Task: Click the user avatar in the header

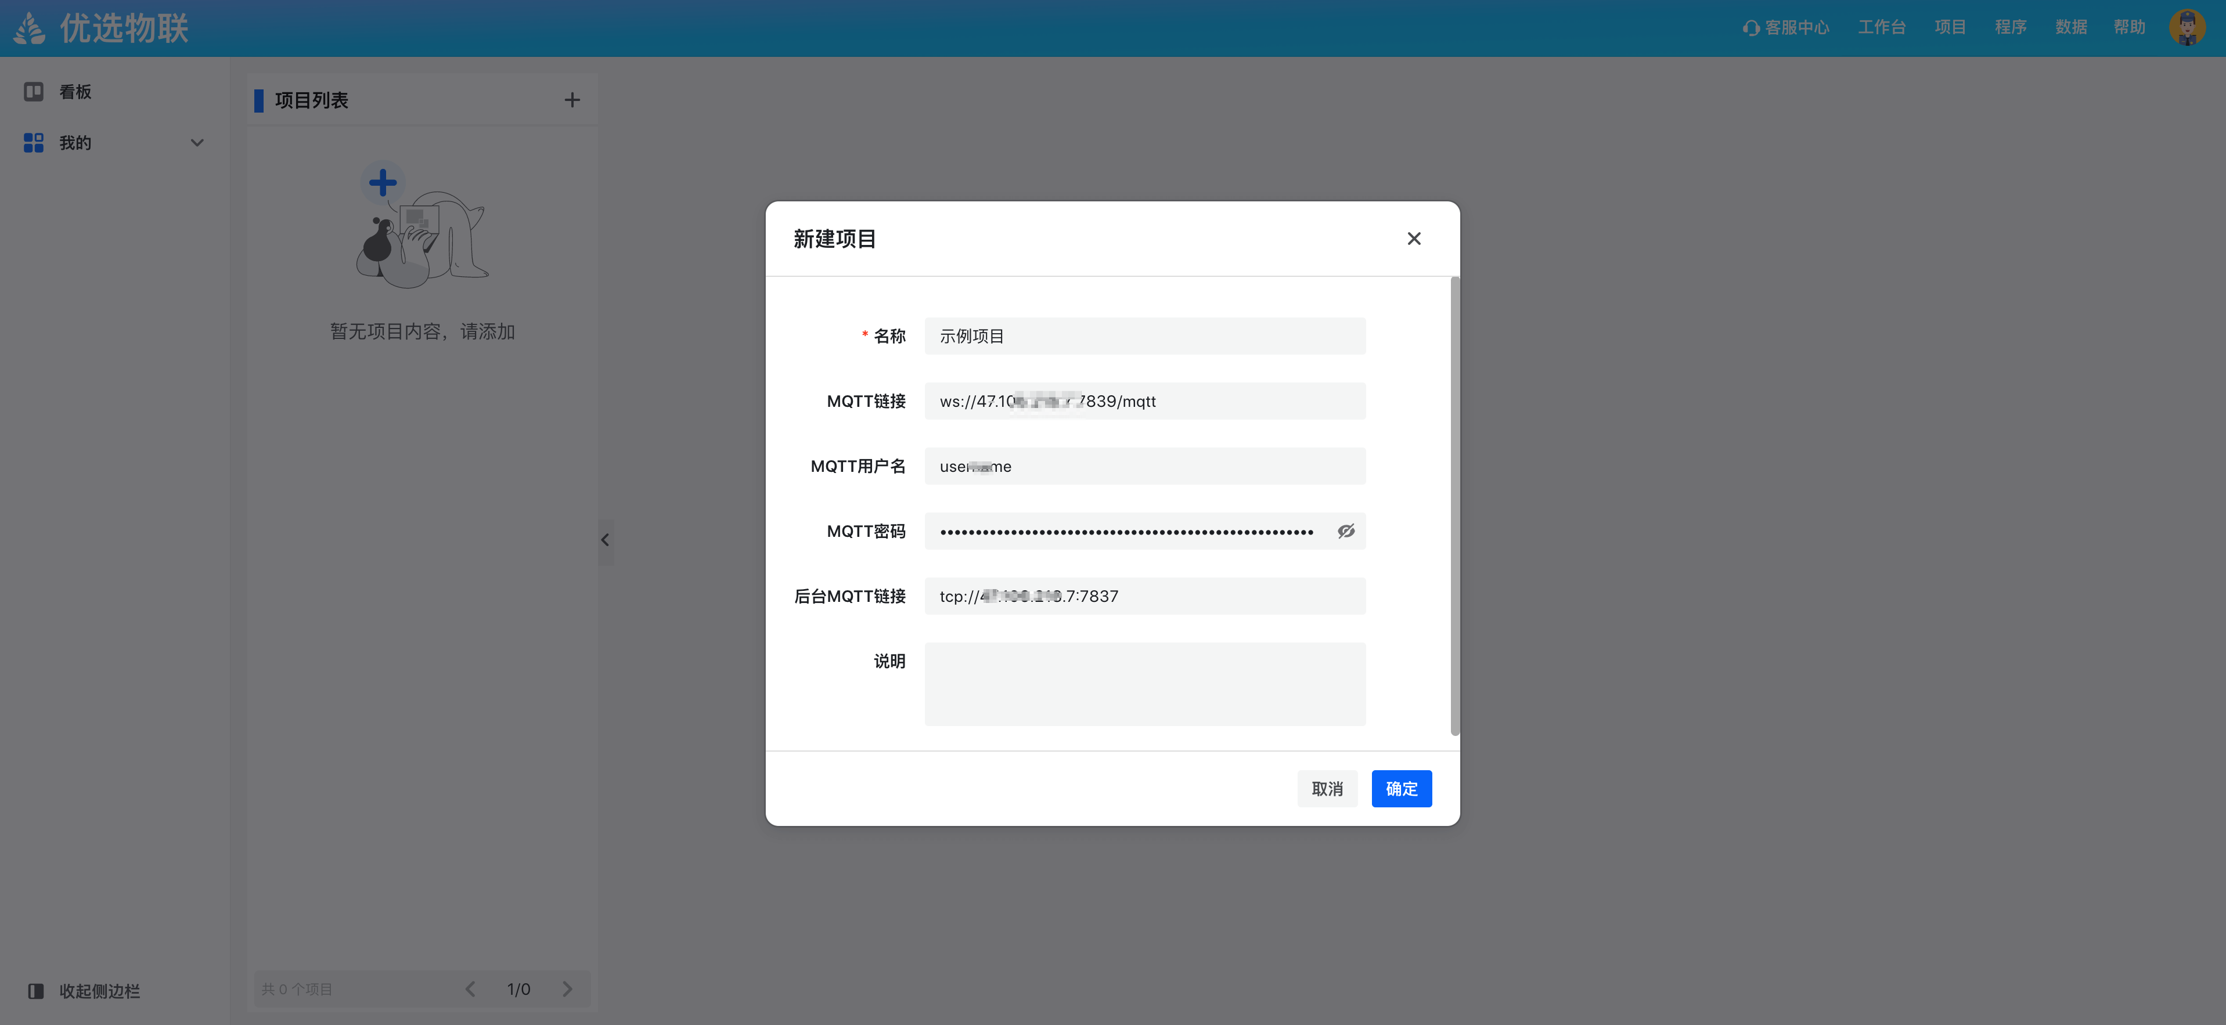Action: click(2187, 28)
